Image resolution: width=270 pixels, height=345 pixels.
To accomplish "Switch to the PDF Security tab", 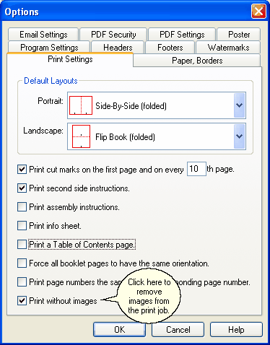I will [x=113, y=35].
